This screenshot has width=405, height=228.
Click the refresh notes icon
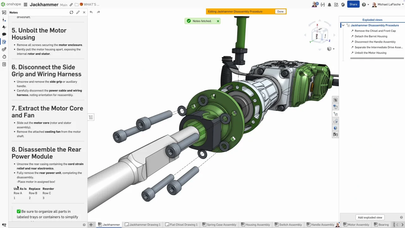coord(72,12)
